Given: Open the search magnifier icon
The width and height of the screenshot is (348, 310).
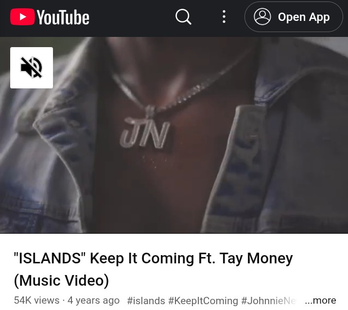Looking at the screenshot, I should coord(183,17).
